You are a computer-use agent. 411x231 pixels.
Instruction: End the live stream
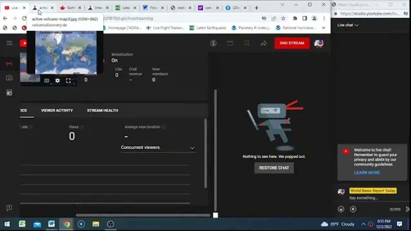tap(292, 43)
